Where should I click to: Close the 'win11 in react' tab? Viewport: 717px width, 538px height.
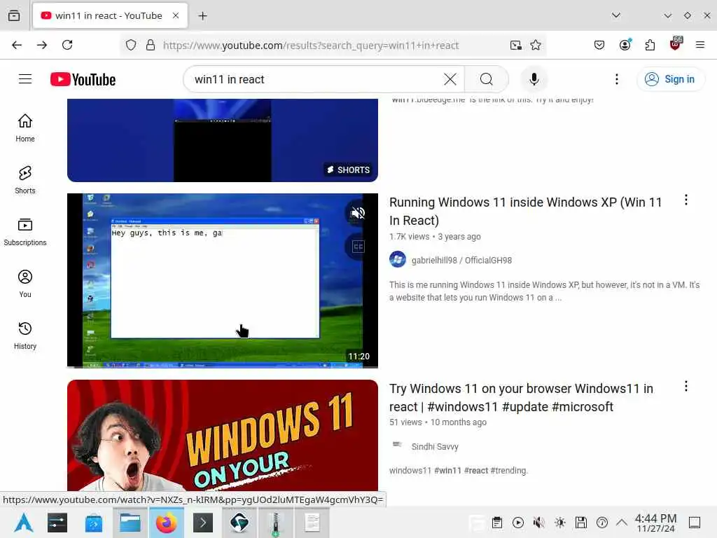pyautogui.click(x=176, y=15)
